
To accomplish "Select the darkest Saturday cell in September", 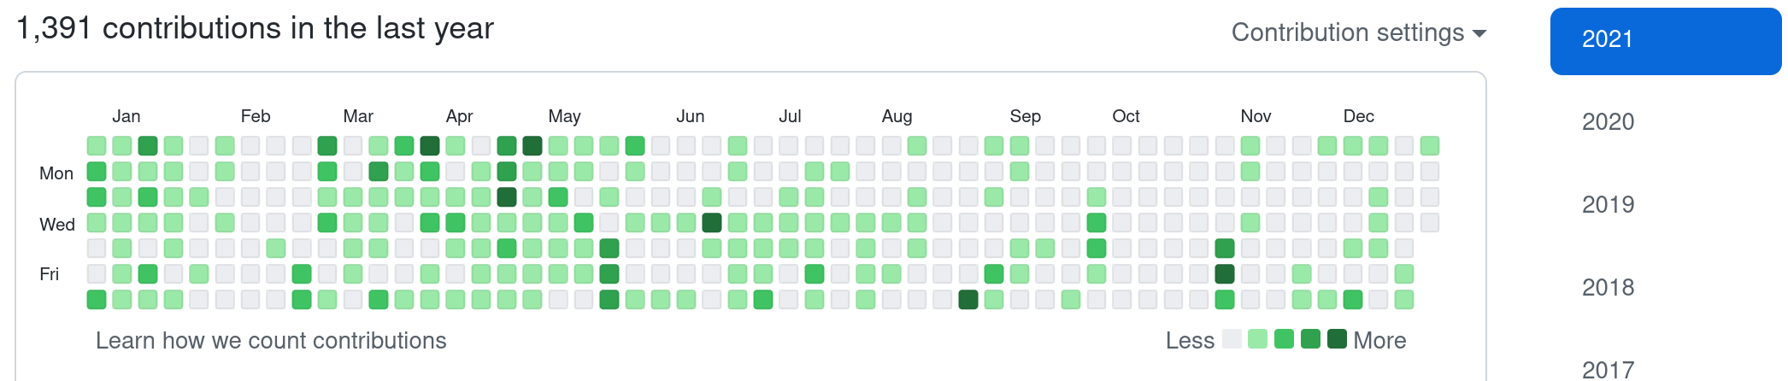I will click(968, 300).
